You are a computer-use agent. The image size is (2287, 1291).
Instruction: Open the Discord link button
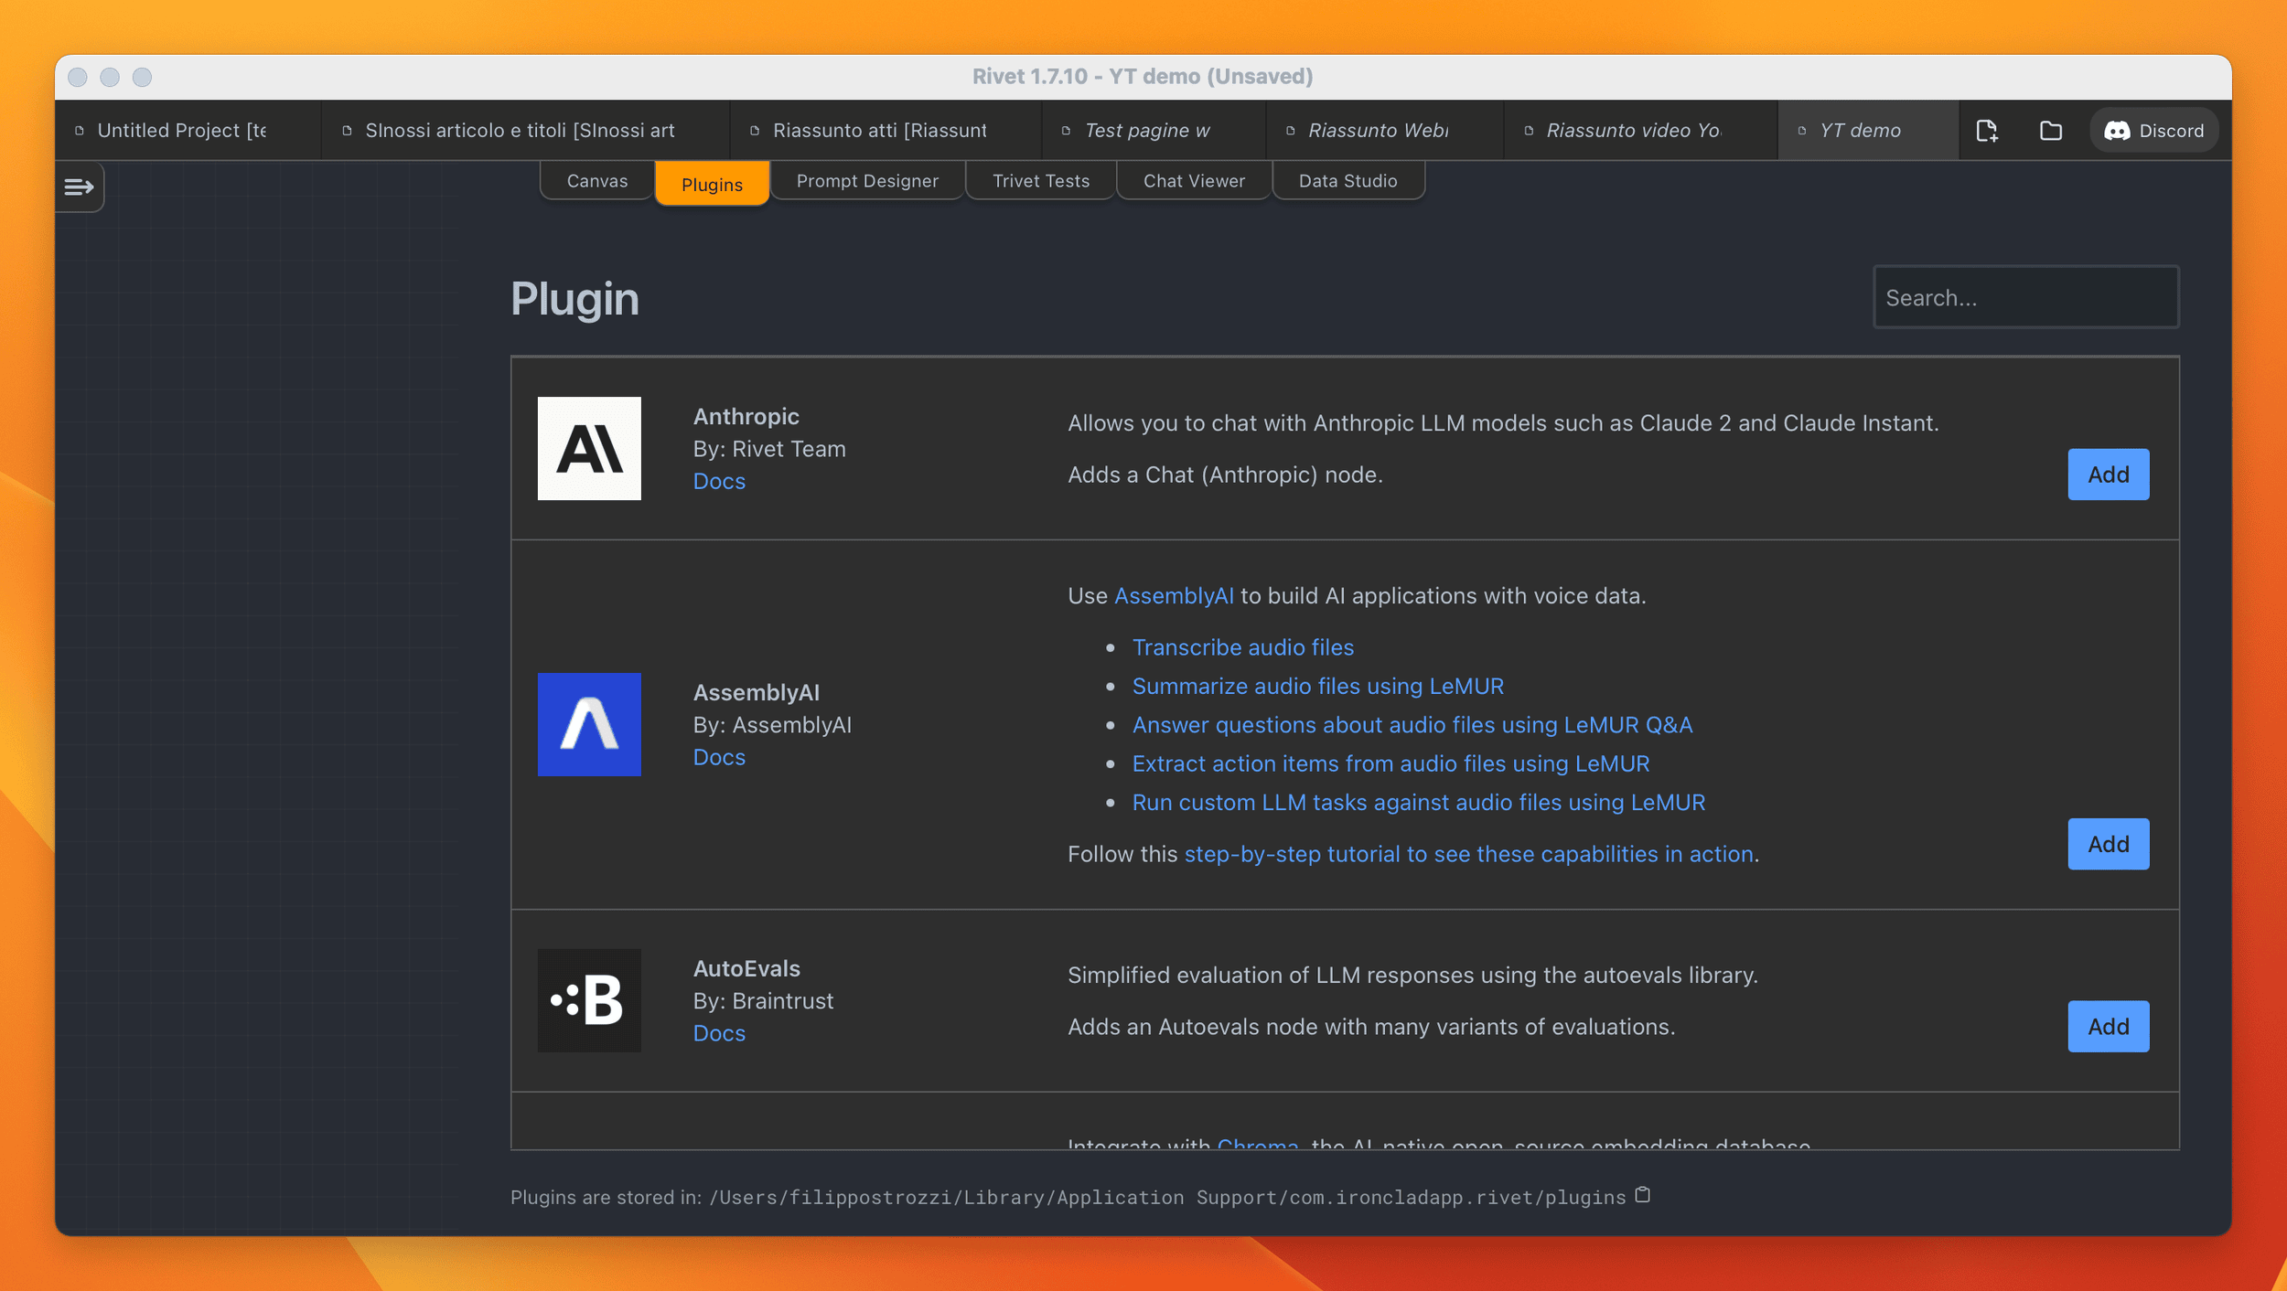2154,131
